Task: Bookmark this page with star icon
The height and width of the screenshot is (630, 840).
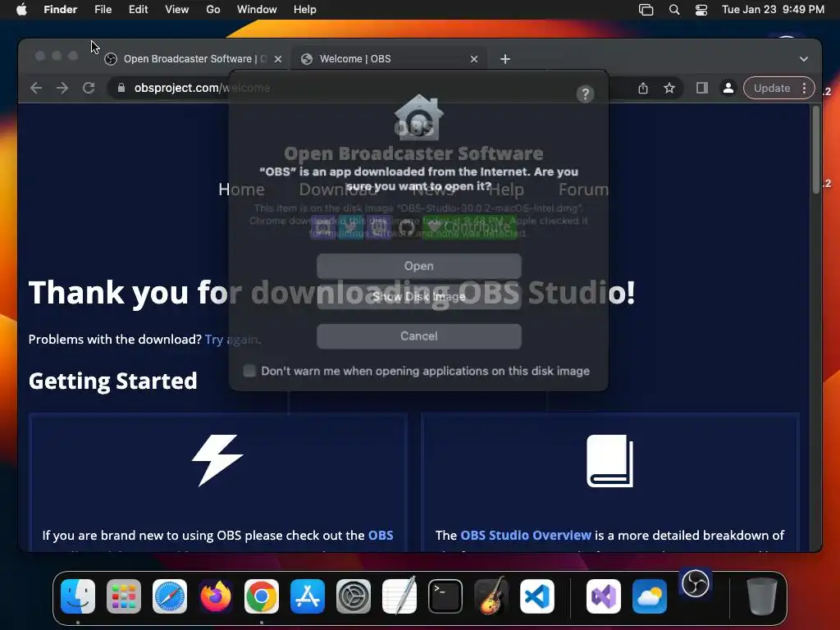Action: click(x=669, y=89)
